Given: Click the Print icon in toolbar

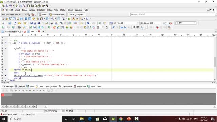Looking at the screenshot, I should (x=52, y=23).
